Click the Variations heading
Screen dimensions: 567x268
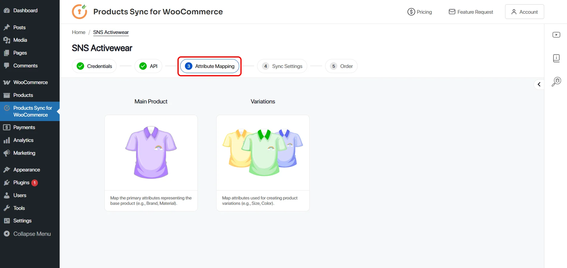[x=263, y=101]
